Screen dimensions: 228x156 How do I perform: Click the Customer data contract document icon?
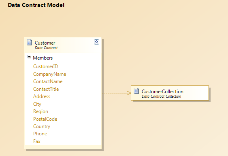click(x=30, y=43)
